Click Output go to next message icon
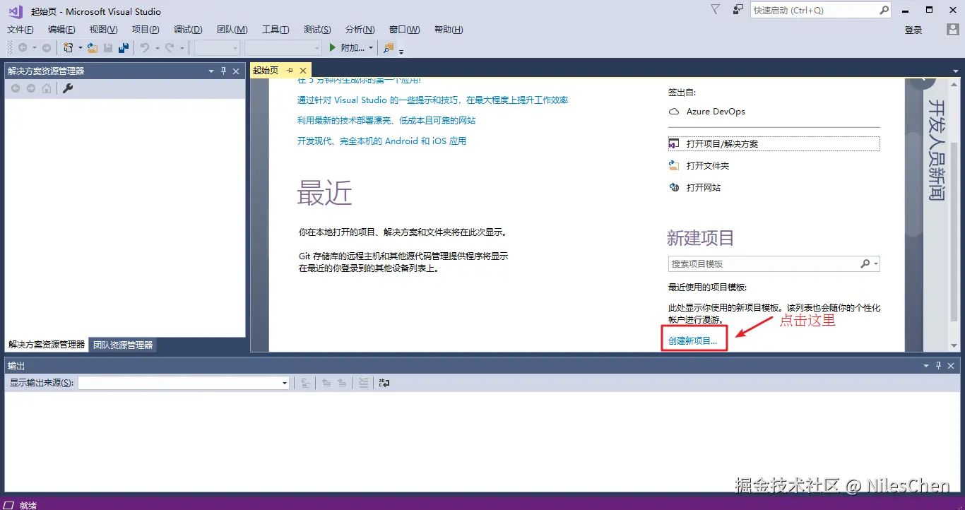The image size is (965, 510). (342, 382)
